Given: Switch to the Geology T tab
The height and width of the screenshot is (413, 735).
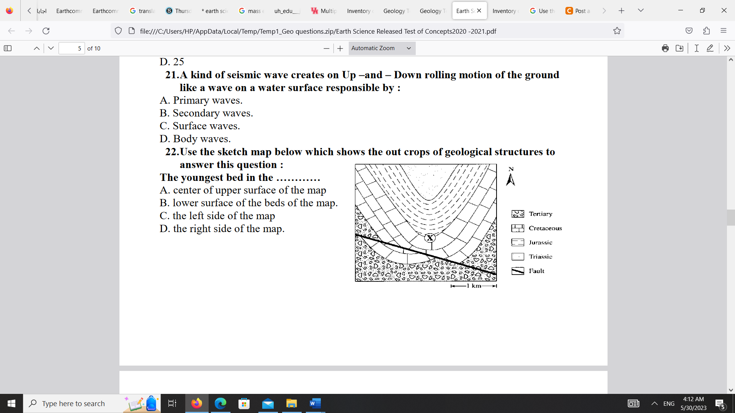Looking at the screenshot, I should [x=396, y=11].
